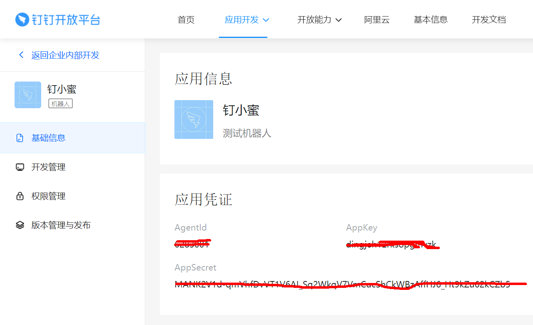533x325 pixels.
Task: Select the value under the AppSecret label
Action: coord(342,284)
